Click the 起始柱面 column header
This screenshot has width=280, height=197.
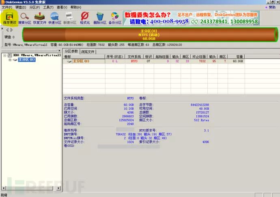click(162, 57)
